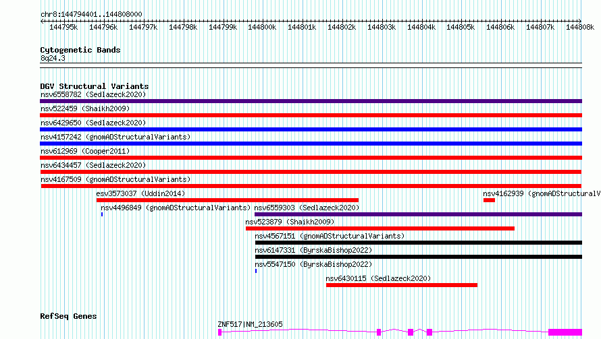Click nsv4157242 (gnomADStructuralVariants) label
601x339 pixels.
115,137
